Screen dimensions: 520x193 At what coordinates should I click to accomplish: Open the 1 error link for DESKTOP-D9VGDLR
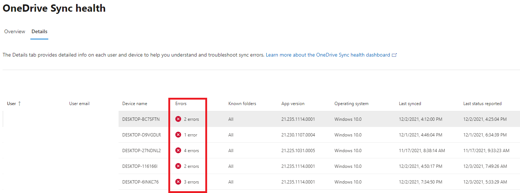[x=191, y=135]
